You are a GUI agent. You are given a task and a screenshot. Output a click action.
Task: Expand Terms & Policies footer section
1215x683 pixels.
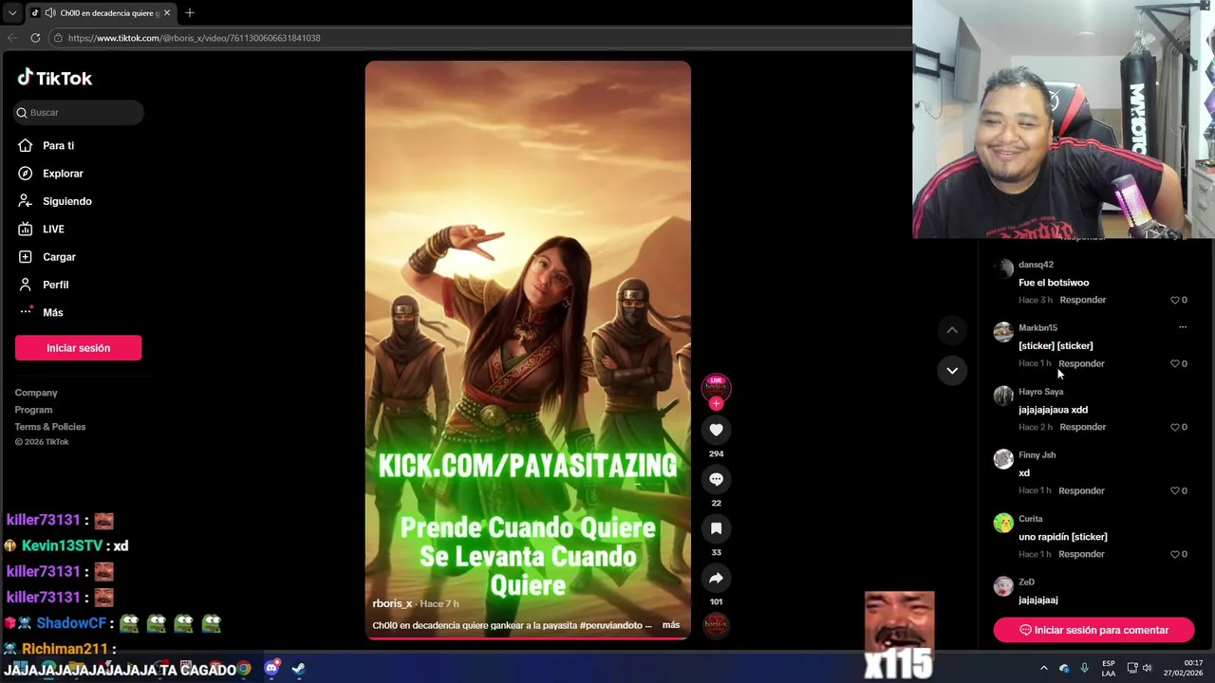click(50, 427)
